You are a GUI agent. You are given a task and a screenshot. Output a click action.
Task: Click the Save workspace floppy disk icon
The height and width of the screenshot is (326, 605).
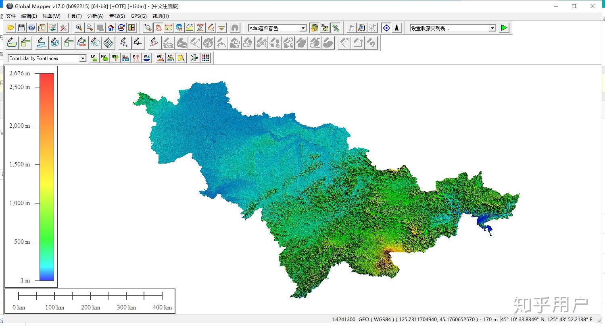[x=21, y=28]
